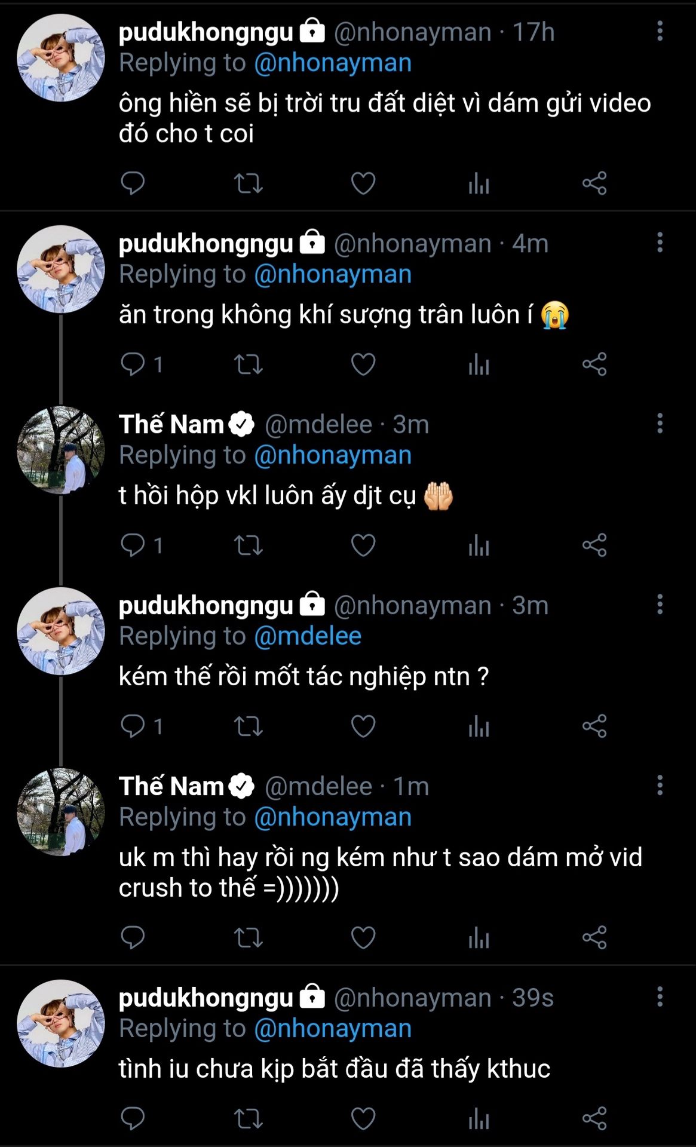Like the 17h 'ông hiền' tweet

(363, 183)
